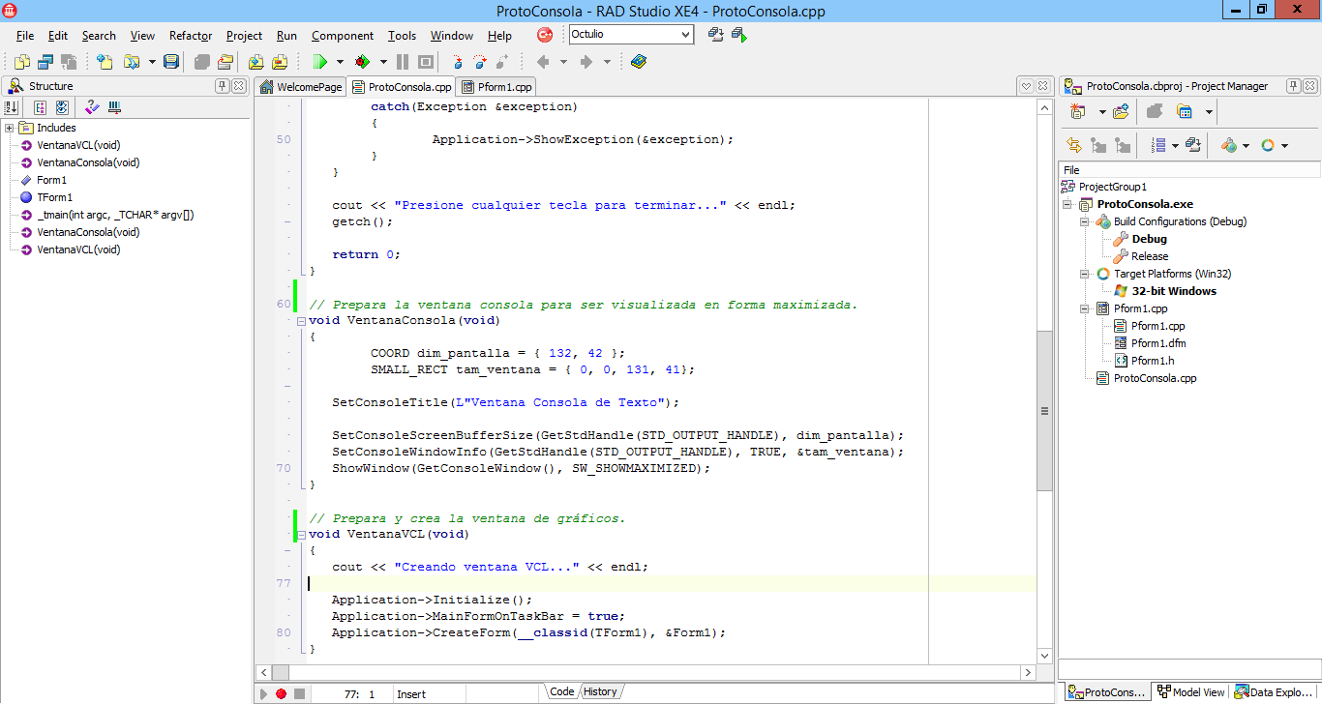Image resolution: width=1322 pixels, height=704 pixels.
Task: Click the Add File to Project icon
Action: click(255, 62)
